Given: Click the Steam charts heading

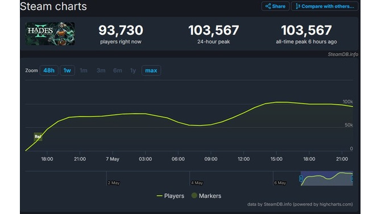Looking at the screenshot, I should [53, 6].
